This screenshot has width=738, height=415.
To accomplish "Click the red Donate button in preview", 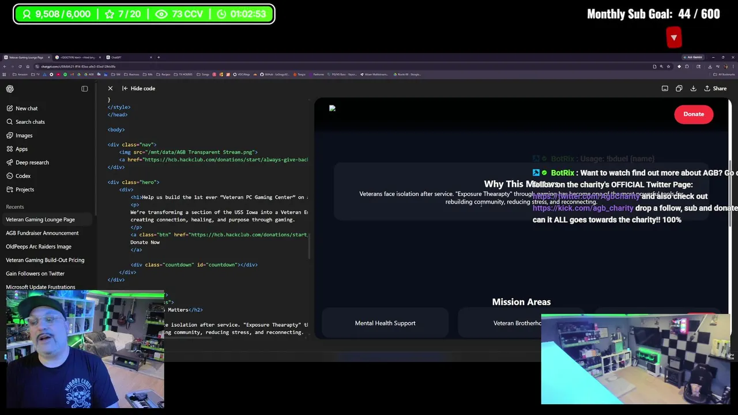I will (x=694, y=114).
